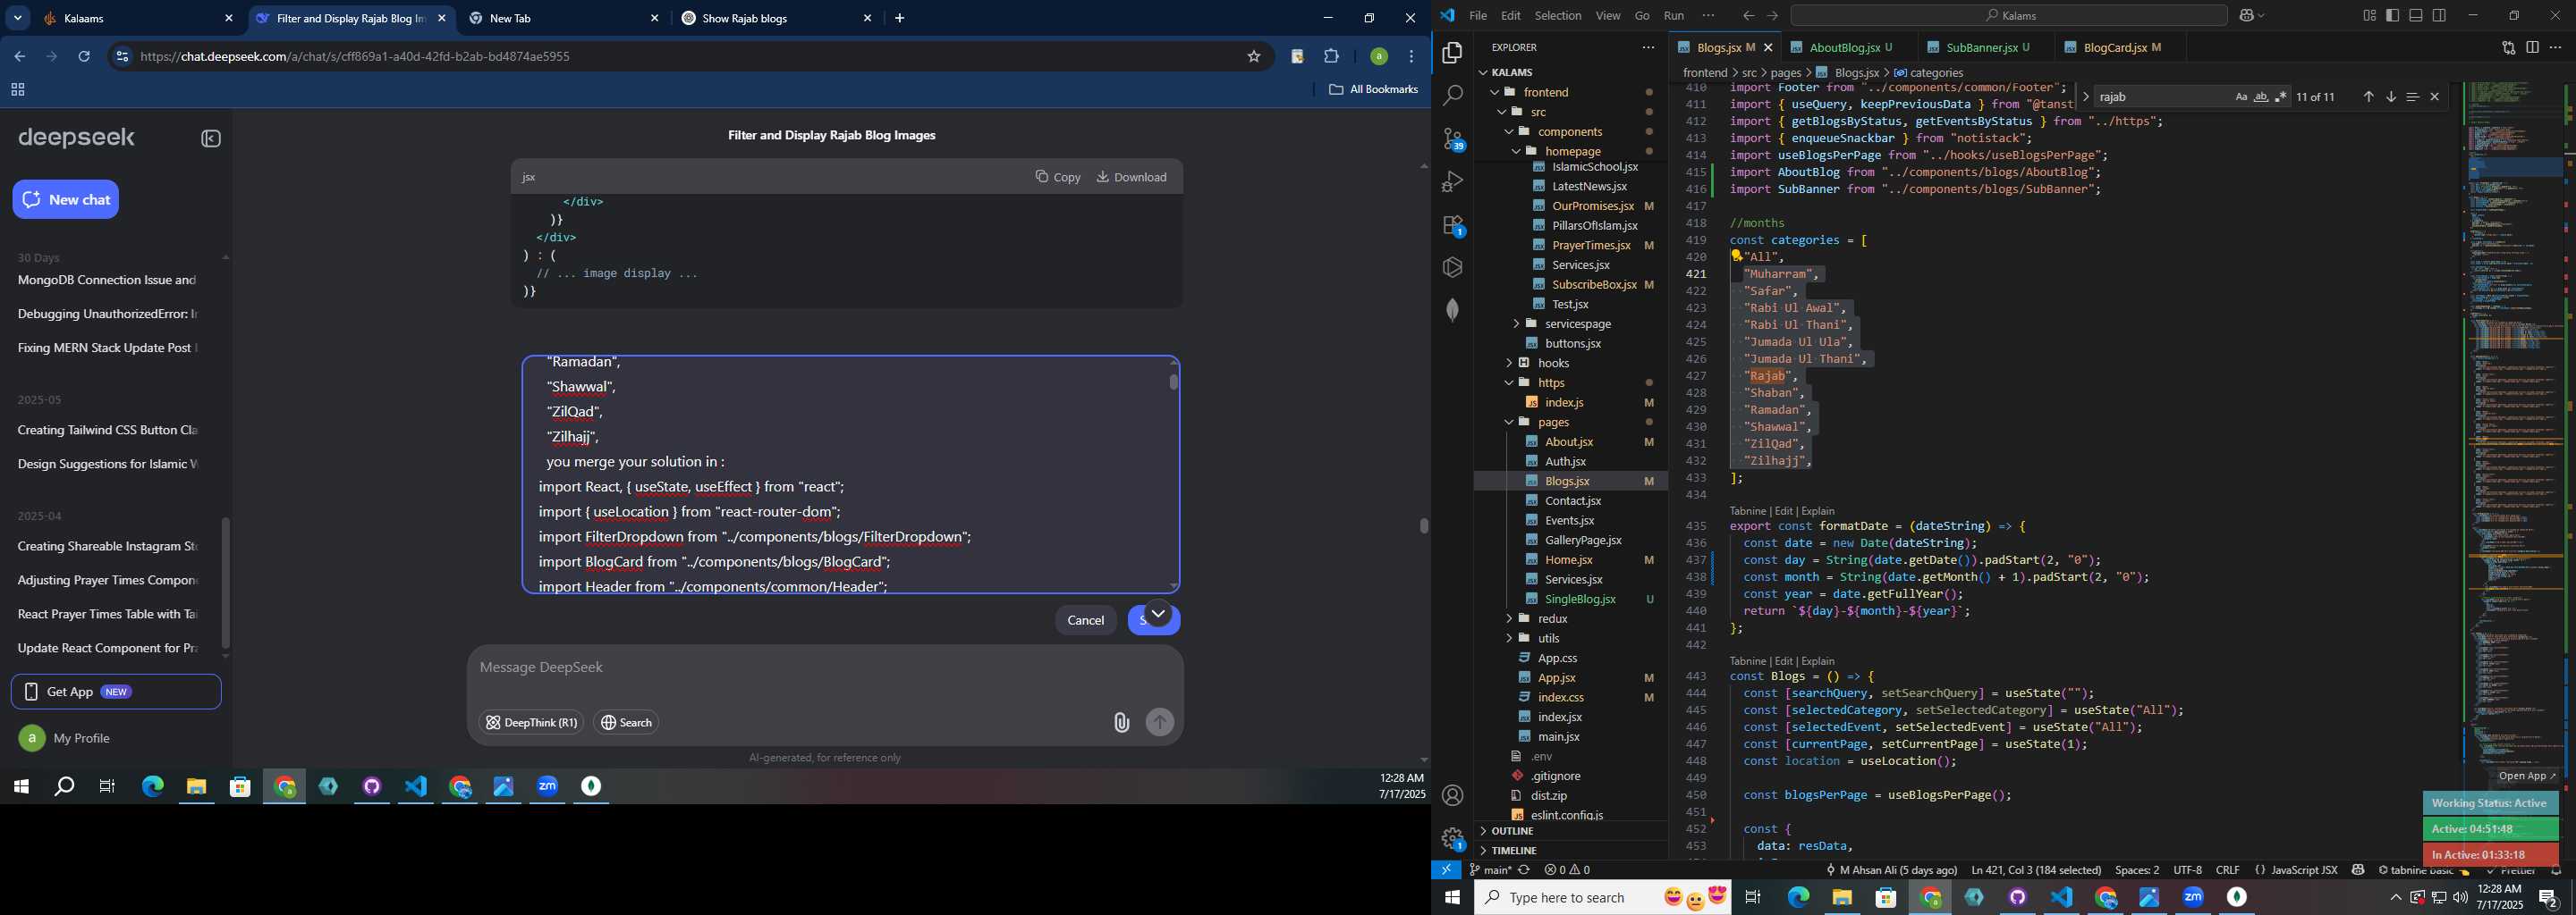Click Next Match arrow in find widget
The image size is (2576, 915).
(x=2390, y=97)
